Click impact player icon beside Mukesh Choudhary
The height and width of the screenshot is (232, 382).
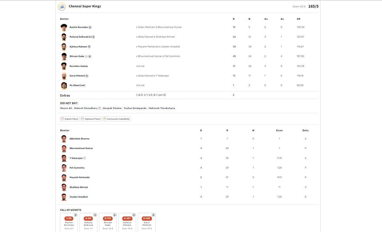click(100, 108)
